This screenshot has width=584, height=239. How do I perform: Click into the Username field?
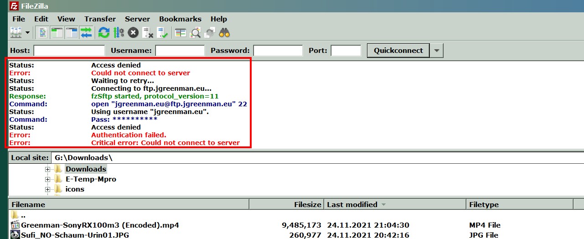click(180, 51)
